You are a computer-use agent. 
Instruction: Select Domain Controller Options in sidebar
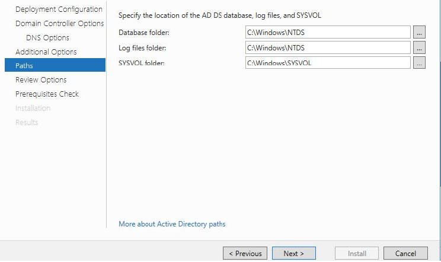(x=59, y=24)
